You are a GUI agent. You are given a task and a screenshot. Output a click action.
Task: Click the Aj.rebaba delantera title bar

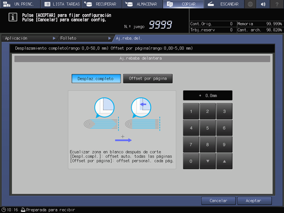tap(142, 58)
